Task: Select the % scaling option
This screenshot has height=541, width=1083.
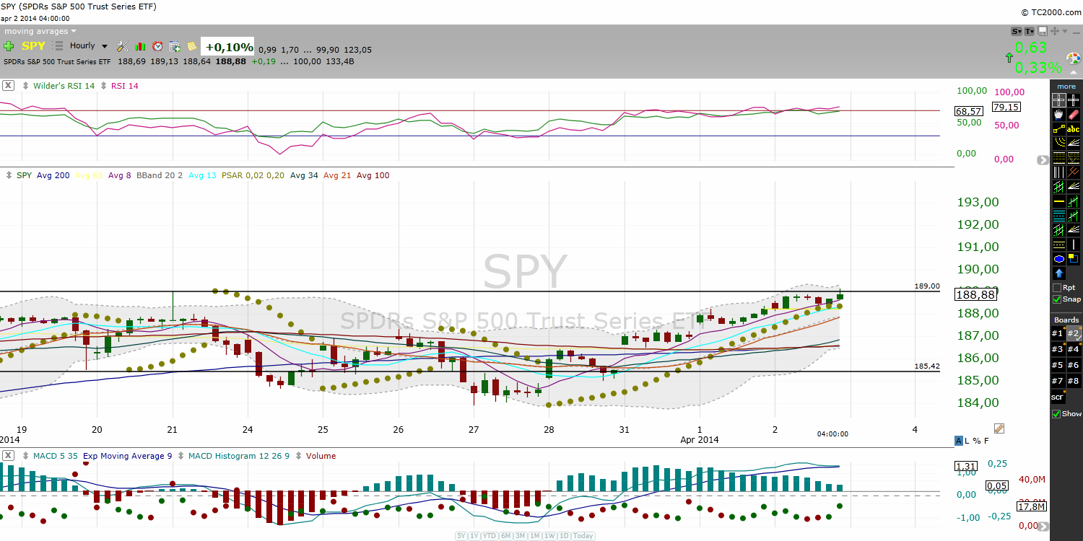Action: click(x=976, y=441)
